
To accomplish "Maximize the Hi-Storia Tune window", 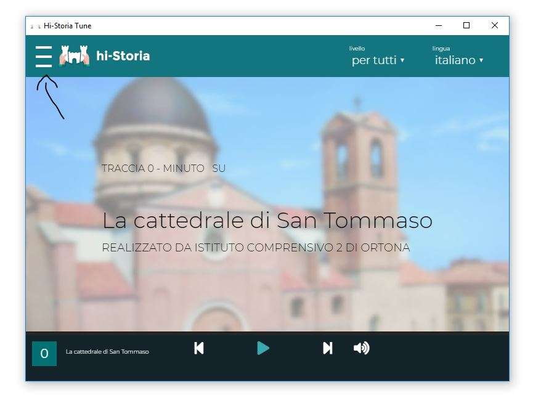I will click(x=466, y=25).
